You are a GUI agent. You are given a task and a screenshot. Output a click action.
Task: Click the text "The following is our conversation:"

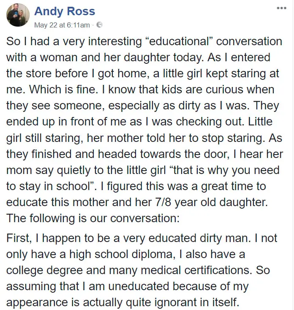click(93, 218)
